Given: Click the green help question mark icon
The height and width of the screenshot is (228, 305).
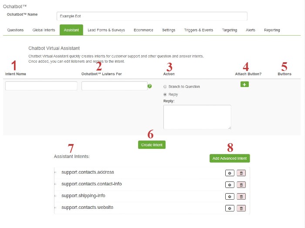Looking at the screenshot, I should coord(149,86).
